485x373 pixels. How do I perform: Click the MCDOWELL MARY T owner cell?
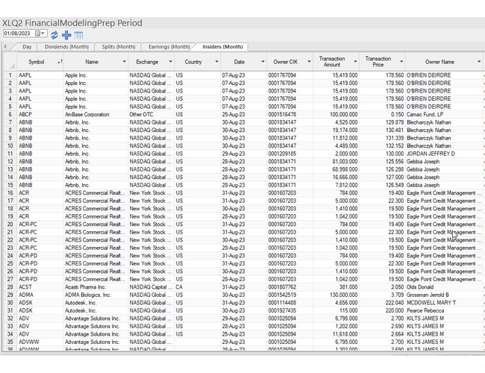(444, 303)
